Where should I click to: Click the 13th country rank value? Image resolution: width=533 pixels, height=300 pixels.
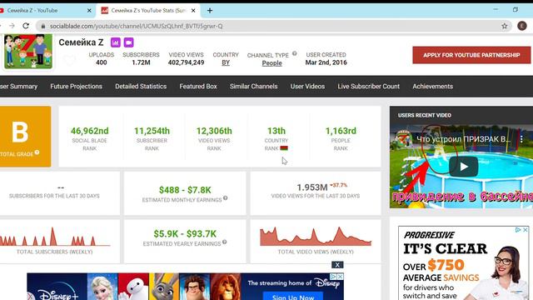[x=276, y=131]
